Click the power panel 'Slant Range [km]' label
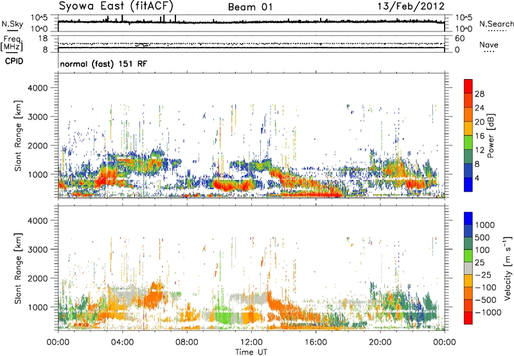Screen dimensions: 514x356 pos(18,136)
